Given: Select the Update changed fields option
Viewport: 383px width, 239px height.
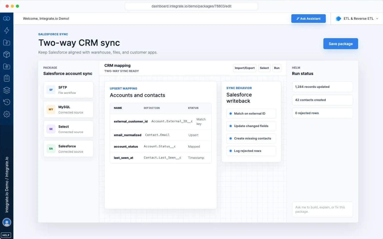Looking at the screenshot, I should [251, 126].
